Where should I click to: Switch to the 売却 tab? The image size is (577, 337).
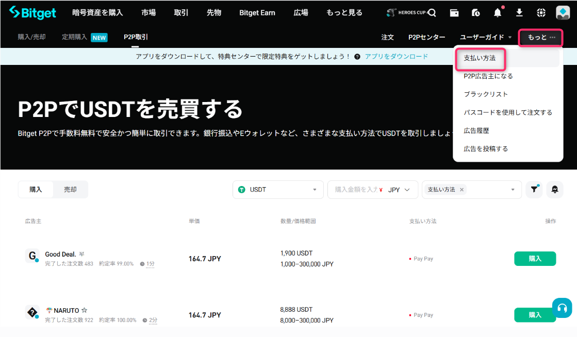click(71, 190)
